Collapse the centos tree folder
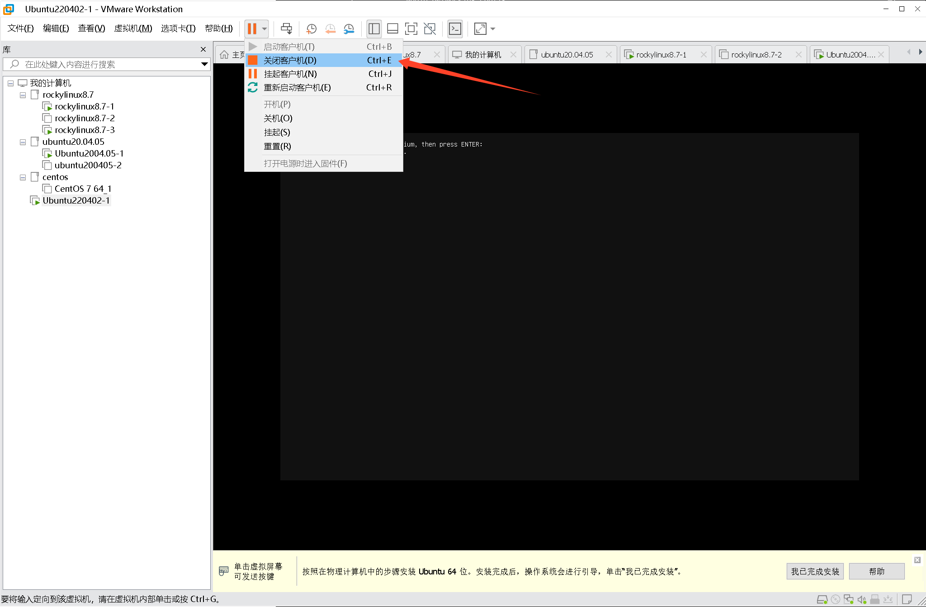 click(23, 177)
